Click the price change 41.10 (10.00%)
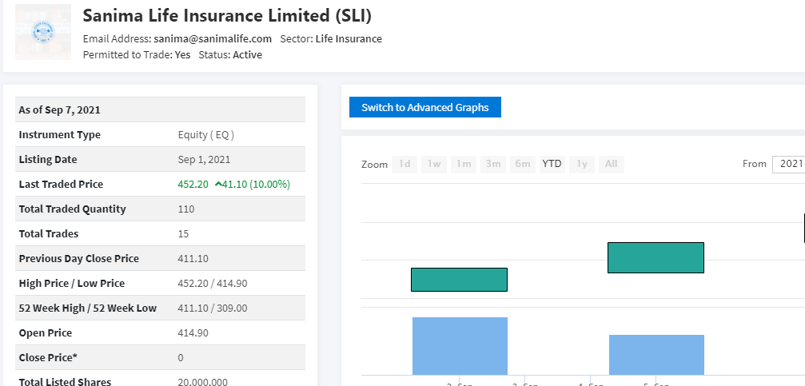 click(x=256, y=185)
